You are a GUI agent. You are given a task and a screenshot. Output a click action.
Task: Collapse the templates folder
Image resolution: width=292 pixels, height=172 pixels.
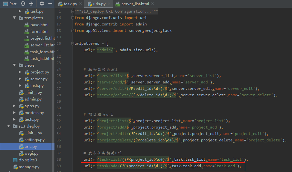(x=14, y=18)
